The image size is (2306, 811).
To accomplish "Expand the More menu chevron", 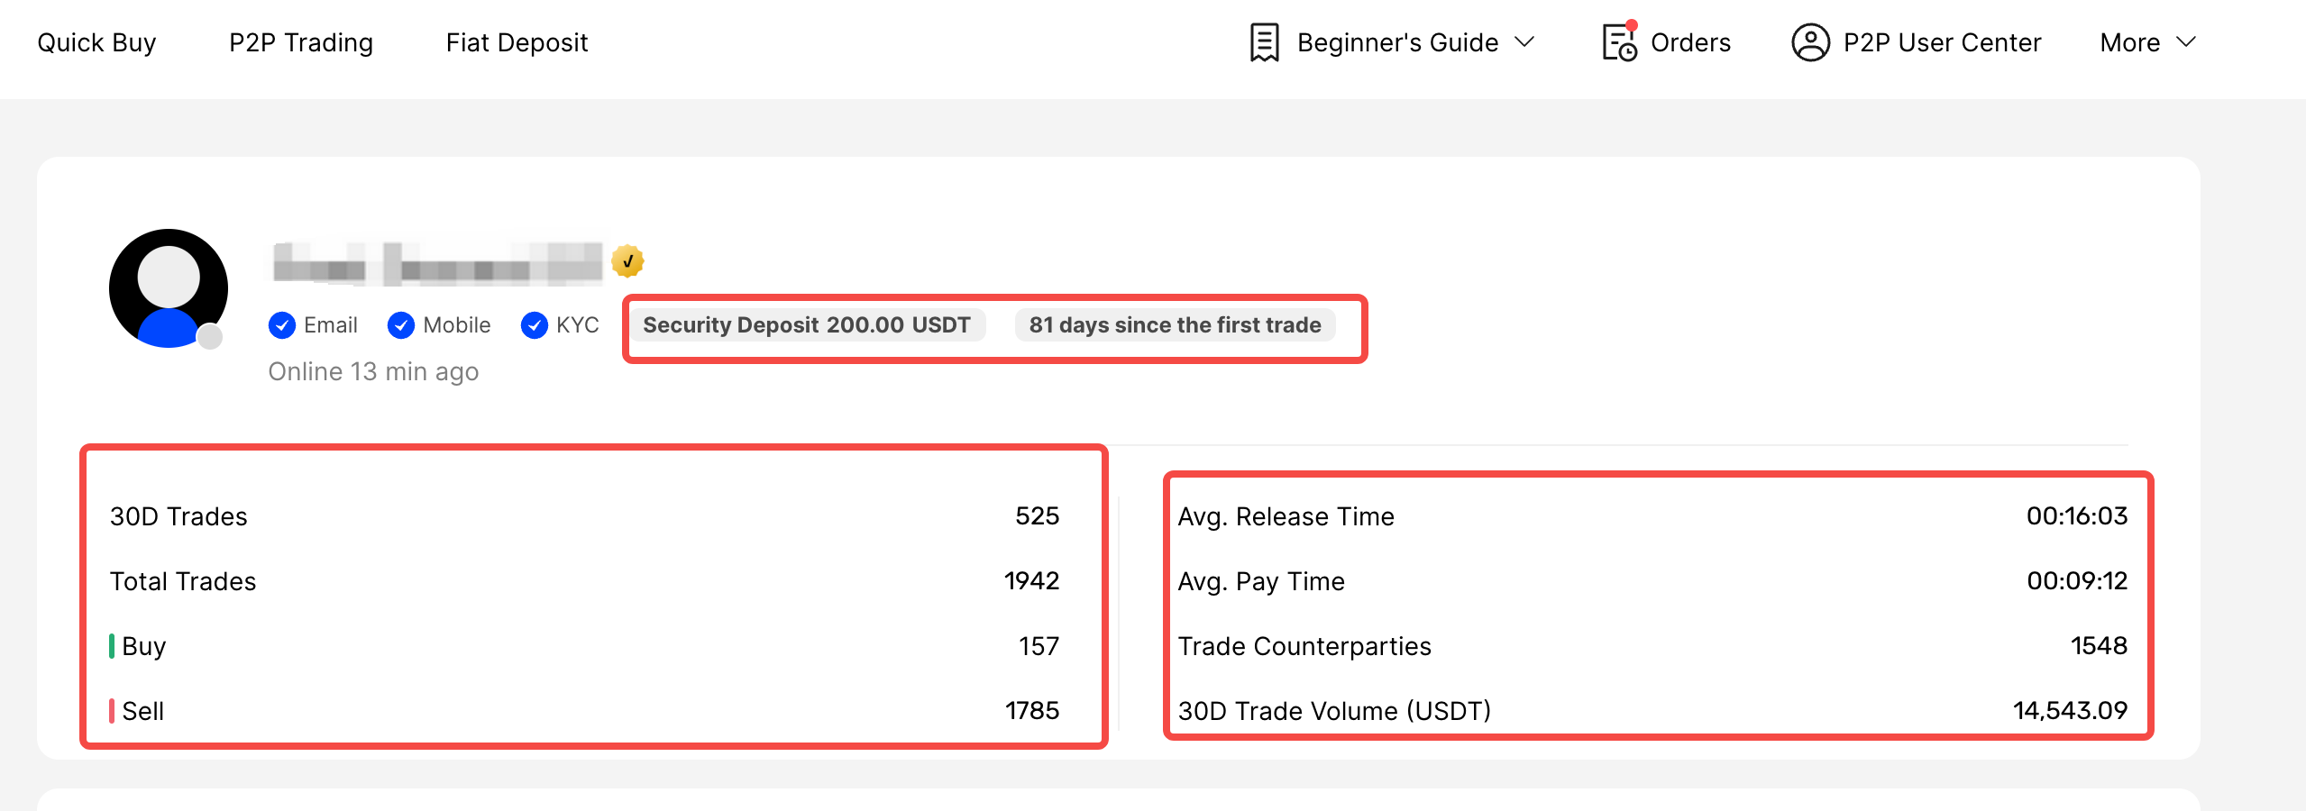I will [2186, 42].
